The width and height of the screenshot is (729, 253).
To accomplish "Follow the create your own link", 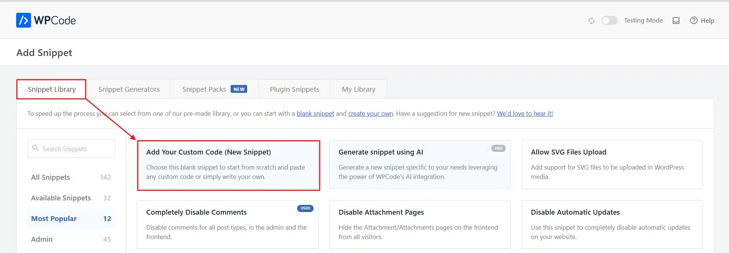I will coord(370,114).
